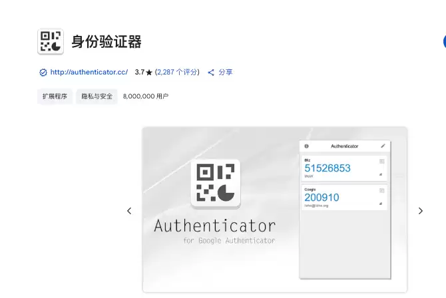
Task: Go to previous screenshot with left arrow
Action: tap(129, 211)
